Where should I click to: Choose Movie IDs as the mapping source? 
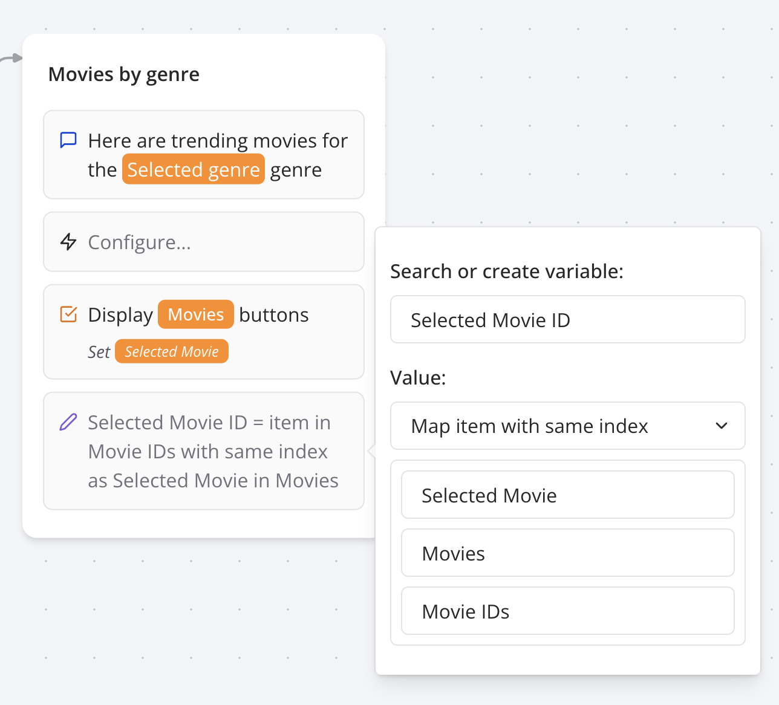tap(567, 611)
